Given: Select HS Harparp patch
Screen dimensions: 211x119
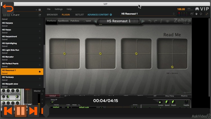Looking at the screenshot, I should click(22, 24).
